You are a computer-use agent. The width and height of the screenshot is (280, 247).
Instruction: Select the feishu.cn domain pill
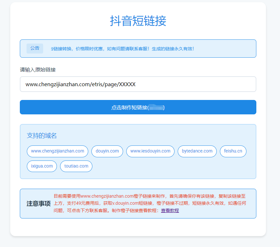point(233,151)
